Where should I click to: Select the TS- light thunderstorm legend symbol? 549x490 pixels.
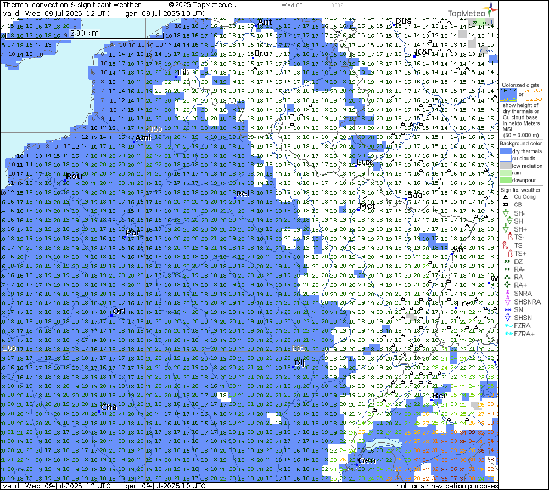click(x=511, y=237)
